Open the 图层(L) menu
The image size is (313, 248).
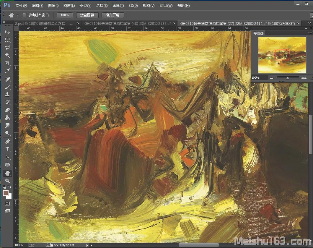(69, 6)
